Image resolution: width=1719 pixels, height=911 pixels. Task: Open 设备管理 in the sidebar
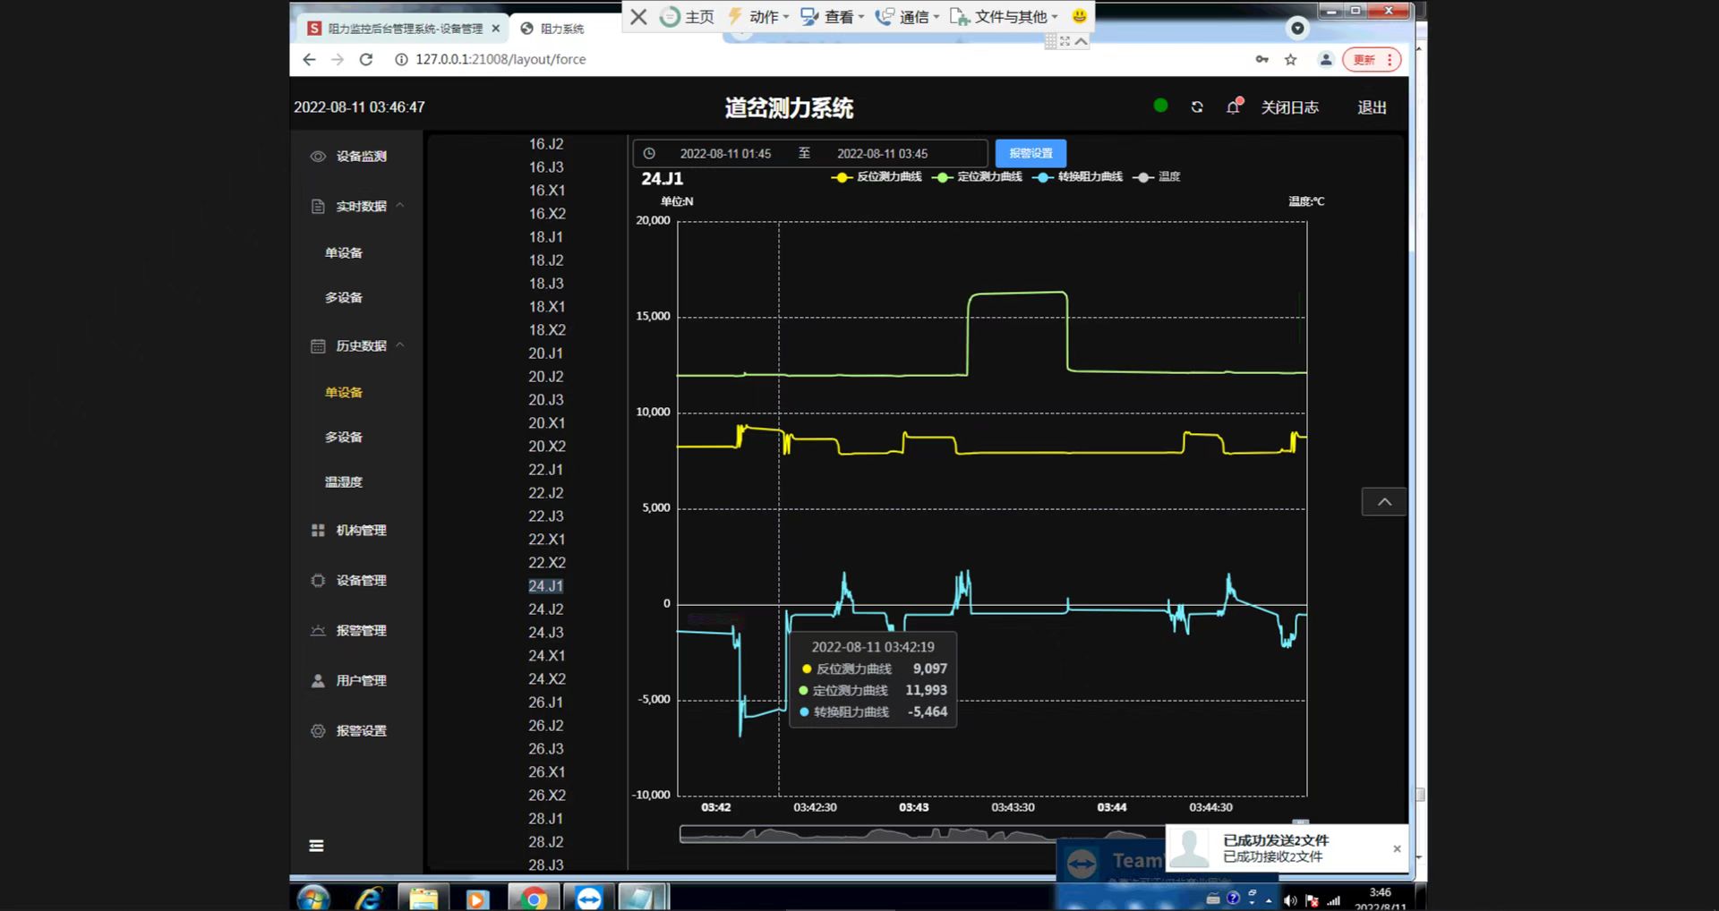361,581
